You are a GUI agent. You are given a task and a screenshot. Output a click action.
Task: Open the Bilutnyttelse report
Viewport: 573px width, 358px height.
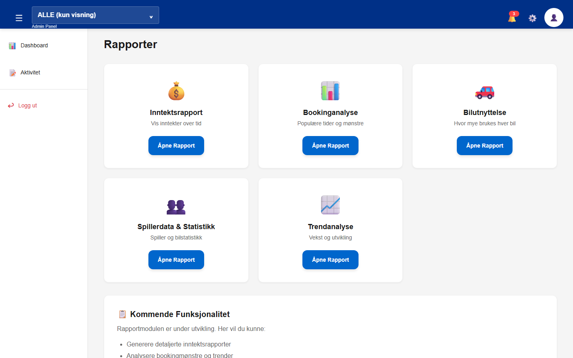click(485, 146)
